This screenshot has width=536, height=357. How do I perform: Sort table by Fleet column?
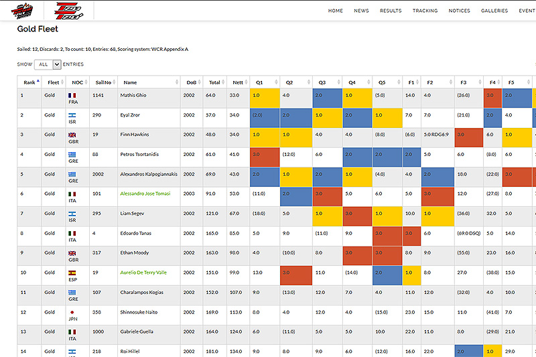click(x=54, y=82)
